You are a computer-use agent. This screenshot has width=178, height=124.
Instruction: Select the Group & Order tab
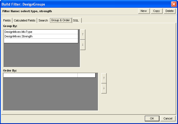tap(60, 20)
